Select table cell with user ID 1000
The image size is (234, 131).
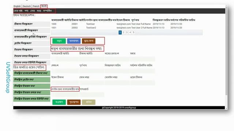[54, 24]
